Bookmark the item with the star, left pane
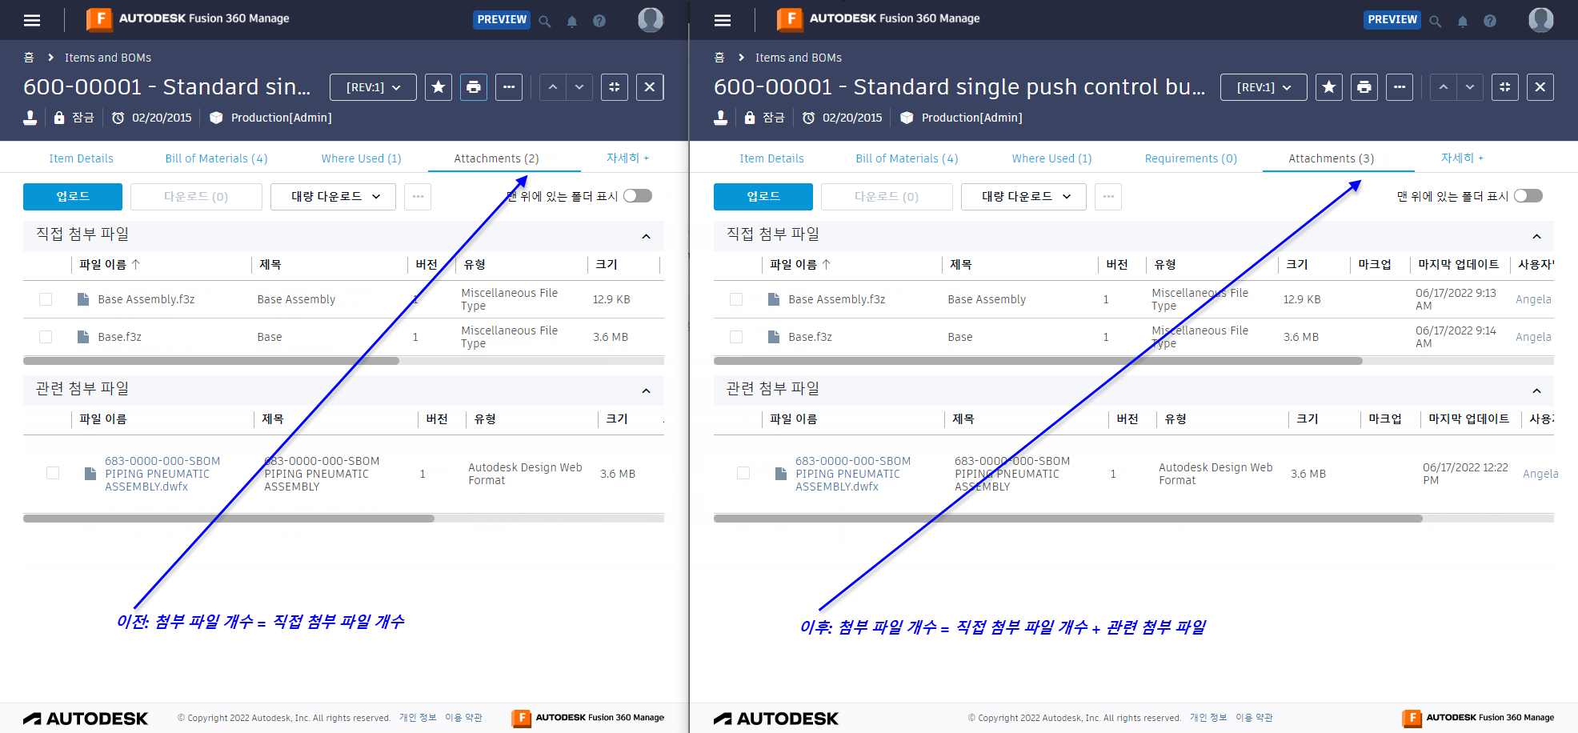Screen dimensions: 1578x733 click(x=439, y=87)
